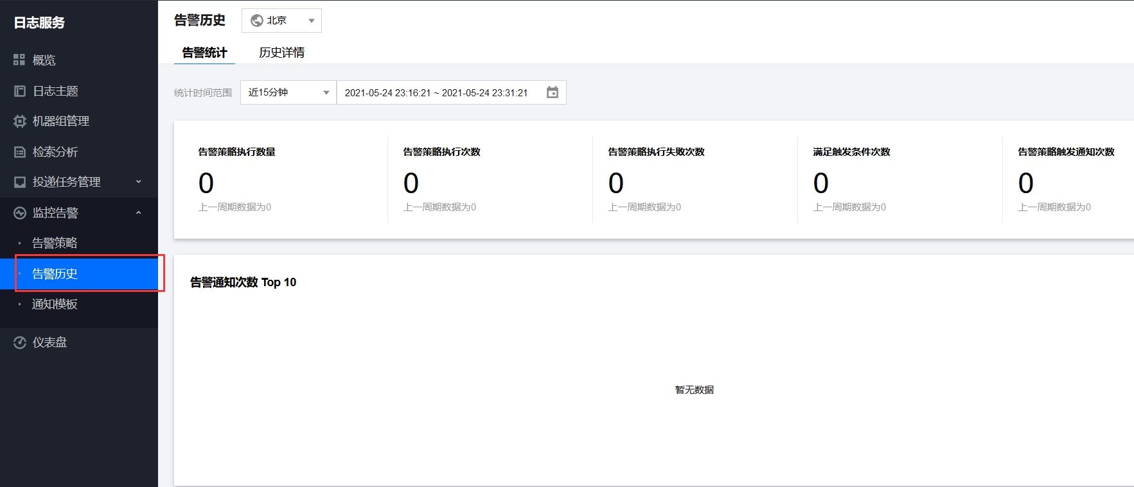Click the 告警策略触发通知次数 label

[x=1067, y=152]
